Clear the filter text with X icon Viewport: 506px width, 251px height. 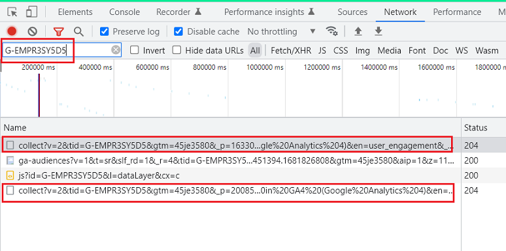[116, 50]
